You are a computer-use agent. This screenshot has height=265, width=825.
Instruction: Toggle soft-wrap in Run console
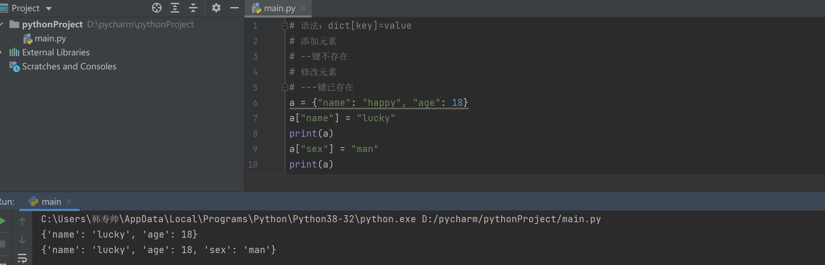click(x=22, y=258)
